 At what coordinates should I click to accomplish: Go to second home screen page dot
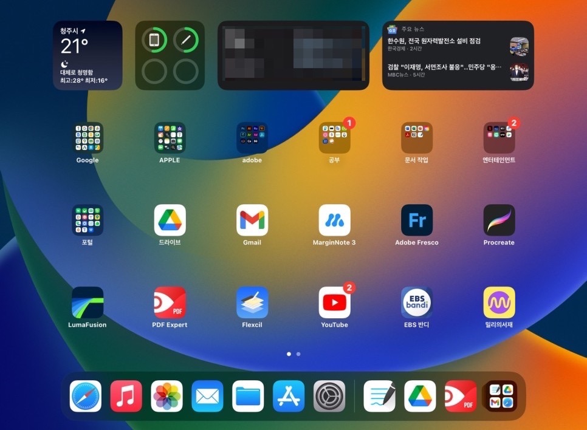click(x=298, y=353)
